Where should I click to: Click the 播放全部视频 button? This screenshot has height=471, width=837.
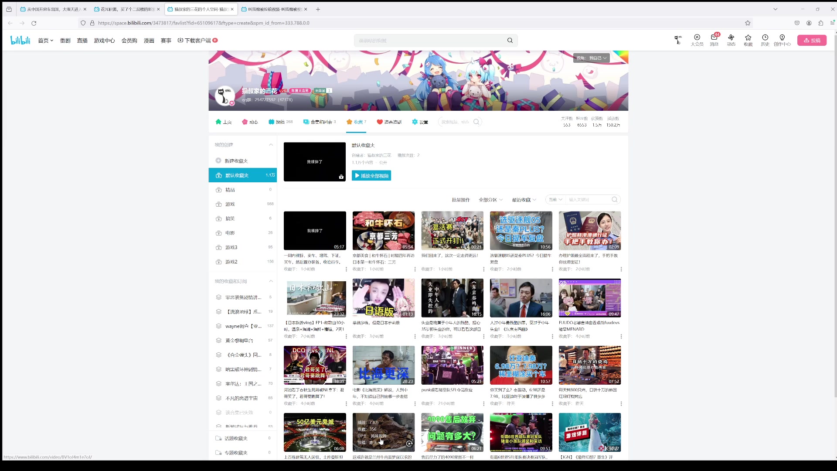pos(371,176)
